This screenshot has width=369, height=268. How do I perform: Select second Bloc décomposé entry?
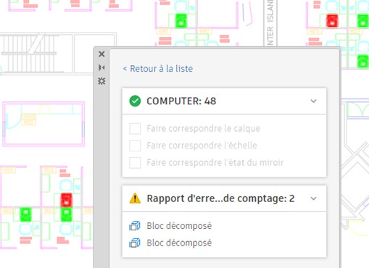(179, 243)
